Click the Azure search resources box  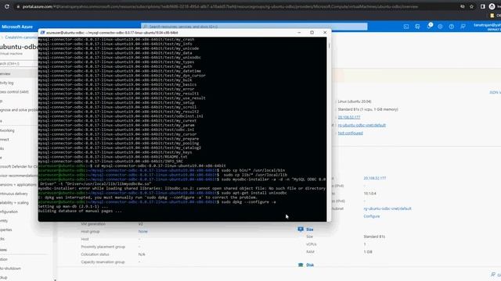tap(254, 27)
